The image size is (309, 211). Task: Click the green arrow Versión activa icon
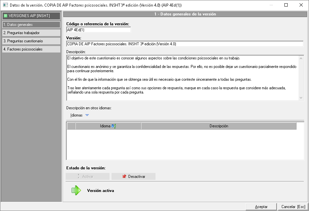[x=76, y=190]
